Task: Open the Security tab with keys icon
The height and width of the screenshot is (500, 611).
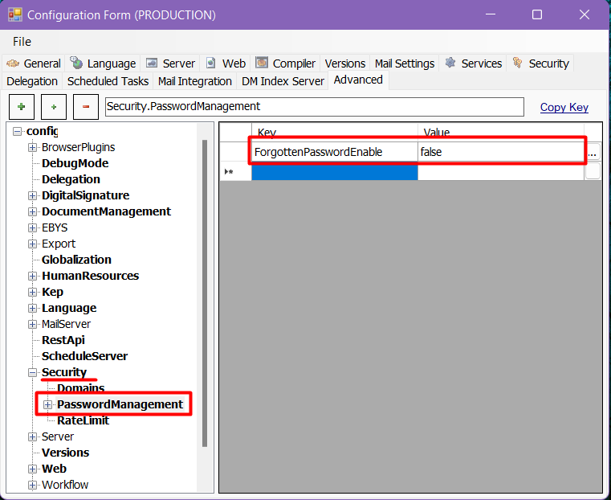Action: pyautogui.click(x=540, y=64)
